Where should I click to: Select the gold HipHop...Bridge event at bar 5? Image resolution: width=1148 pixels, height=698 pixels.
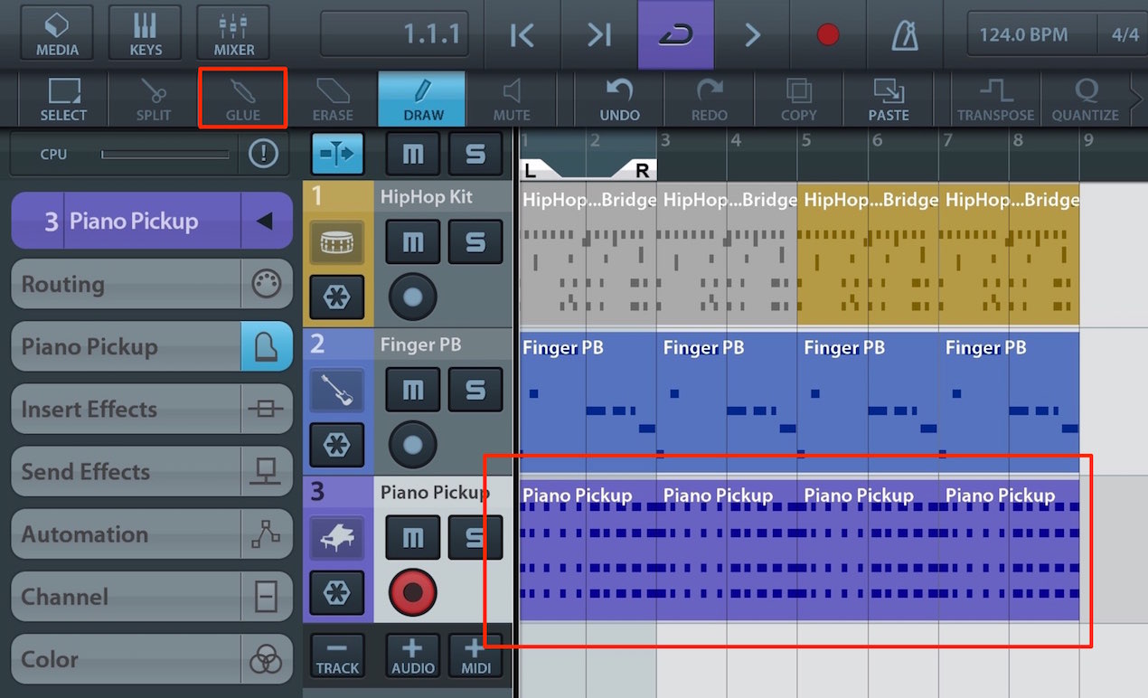868,255
